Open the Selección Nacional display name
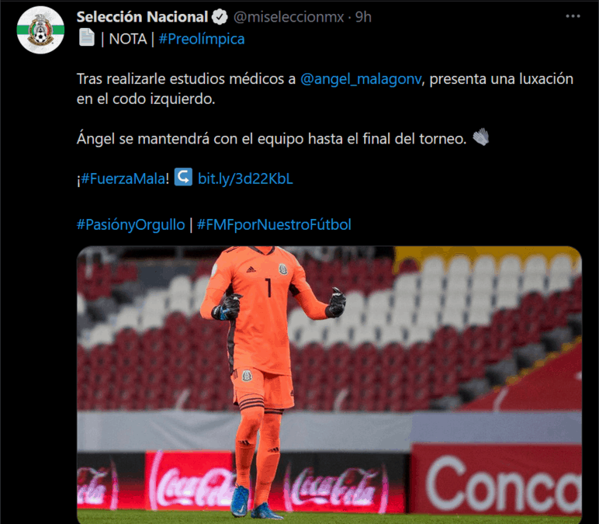This screenshot has width=599, height=524. pos(142,17)
